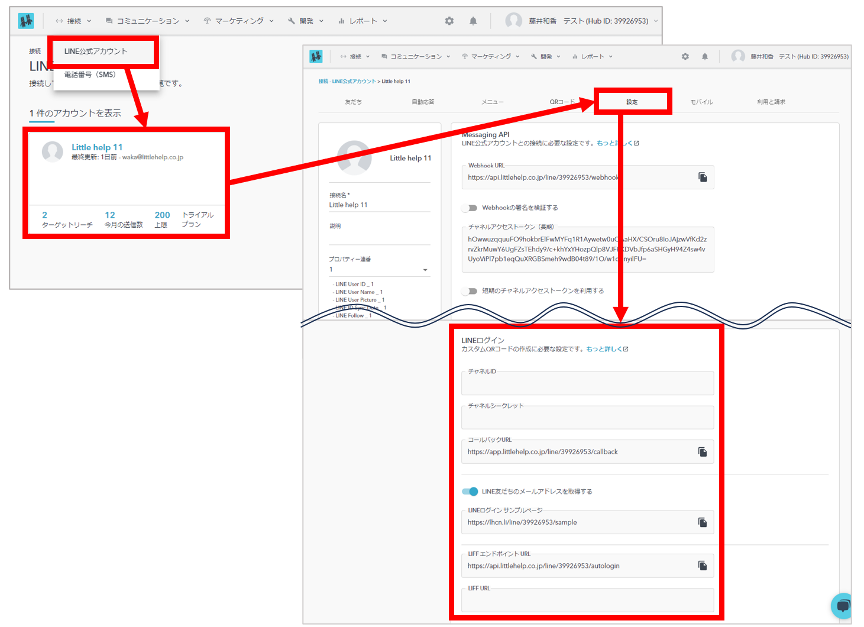Screen dimensions: 864x627
Task: Copy the callback URL with copy icon
Action: 703,452
